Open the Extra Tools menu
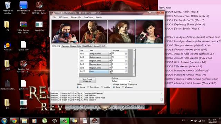Viewport: 221px width, 124px height. pos(88,17)
